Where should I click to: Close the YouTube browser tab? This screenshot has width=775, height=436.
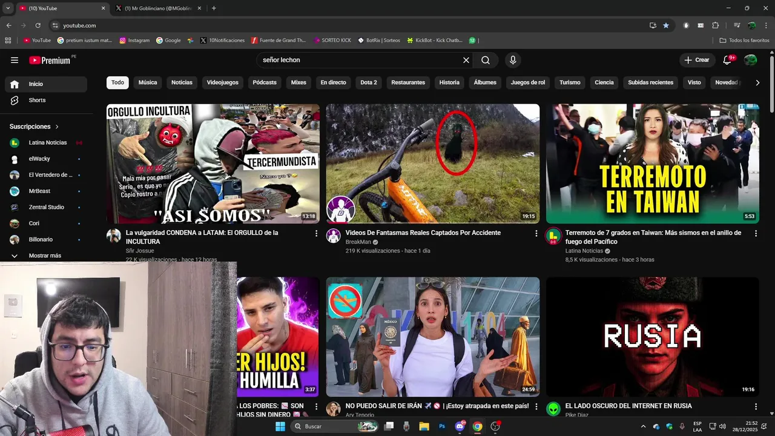pyautogui.click(x=103, y=8)
